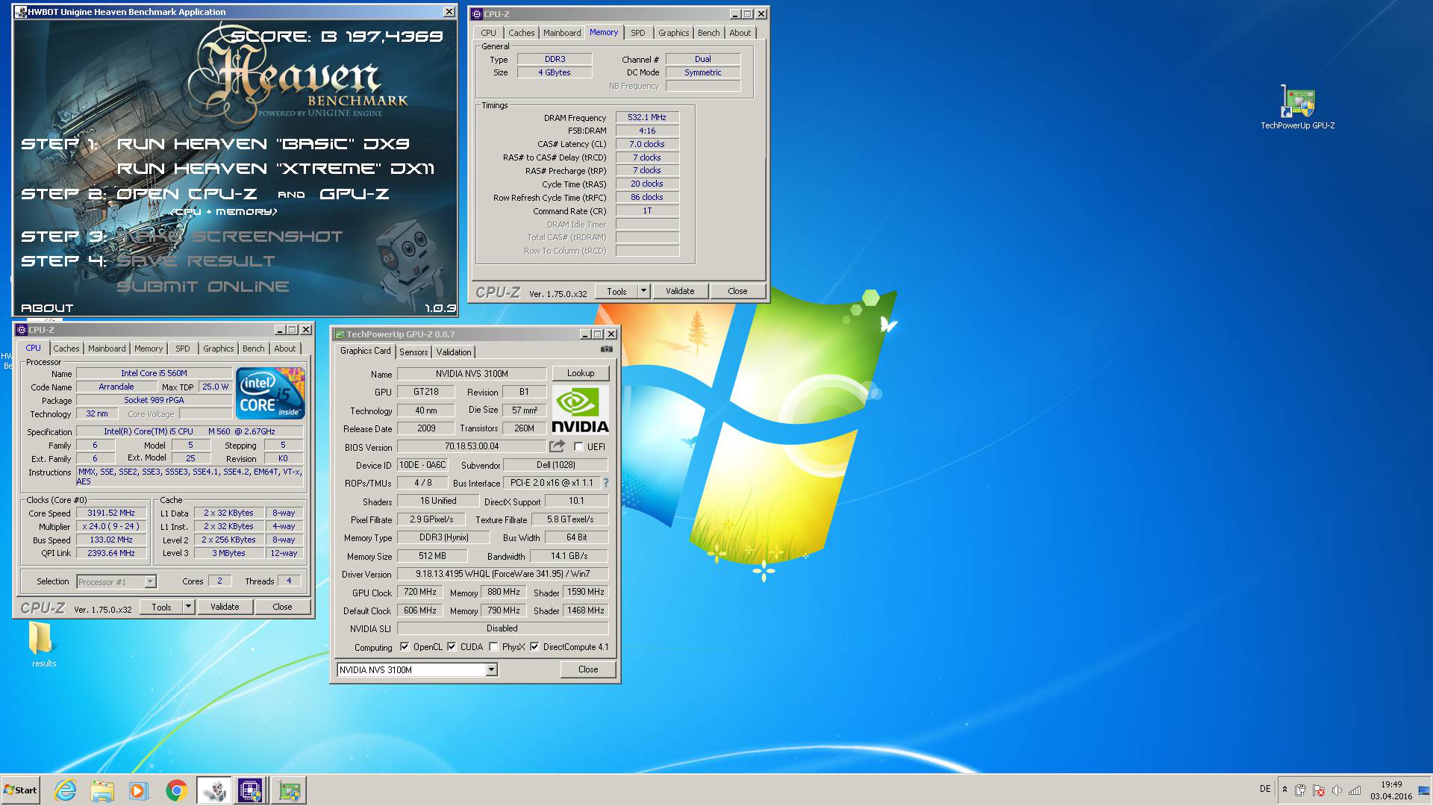The height and width of the screenshot is (806, 1433).
Task: Click Run Heaven "Xtreme" DX11 in HWBOT
Action: tap(275, 169)
